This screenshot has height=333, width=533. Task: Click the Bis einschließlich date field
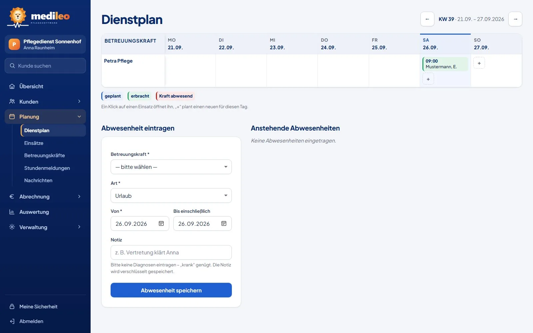[x=203, y=223]
